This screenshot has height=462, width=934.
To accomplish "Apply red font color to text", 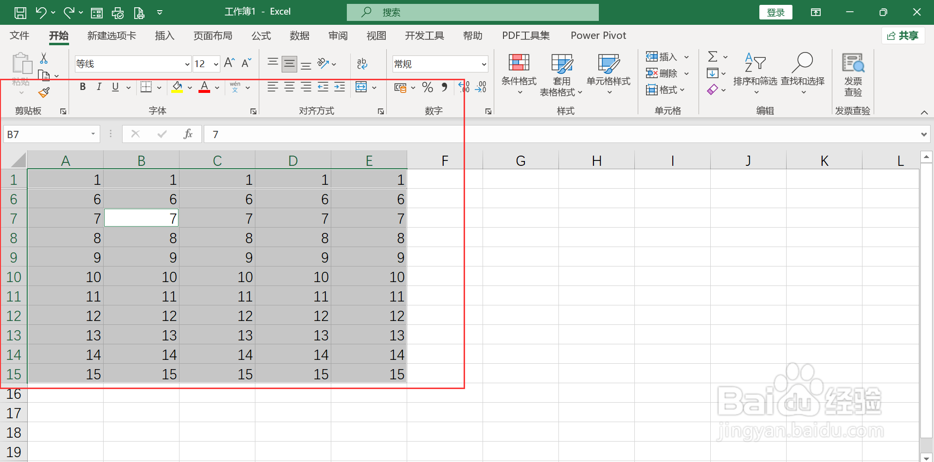I will (x=204, y=87).
